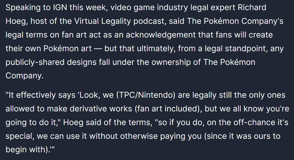Click the word "otherwise" in the second paragraph
Viewport: 294px width, 160px height.
coord(139,136)
